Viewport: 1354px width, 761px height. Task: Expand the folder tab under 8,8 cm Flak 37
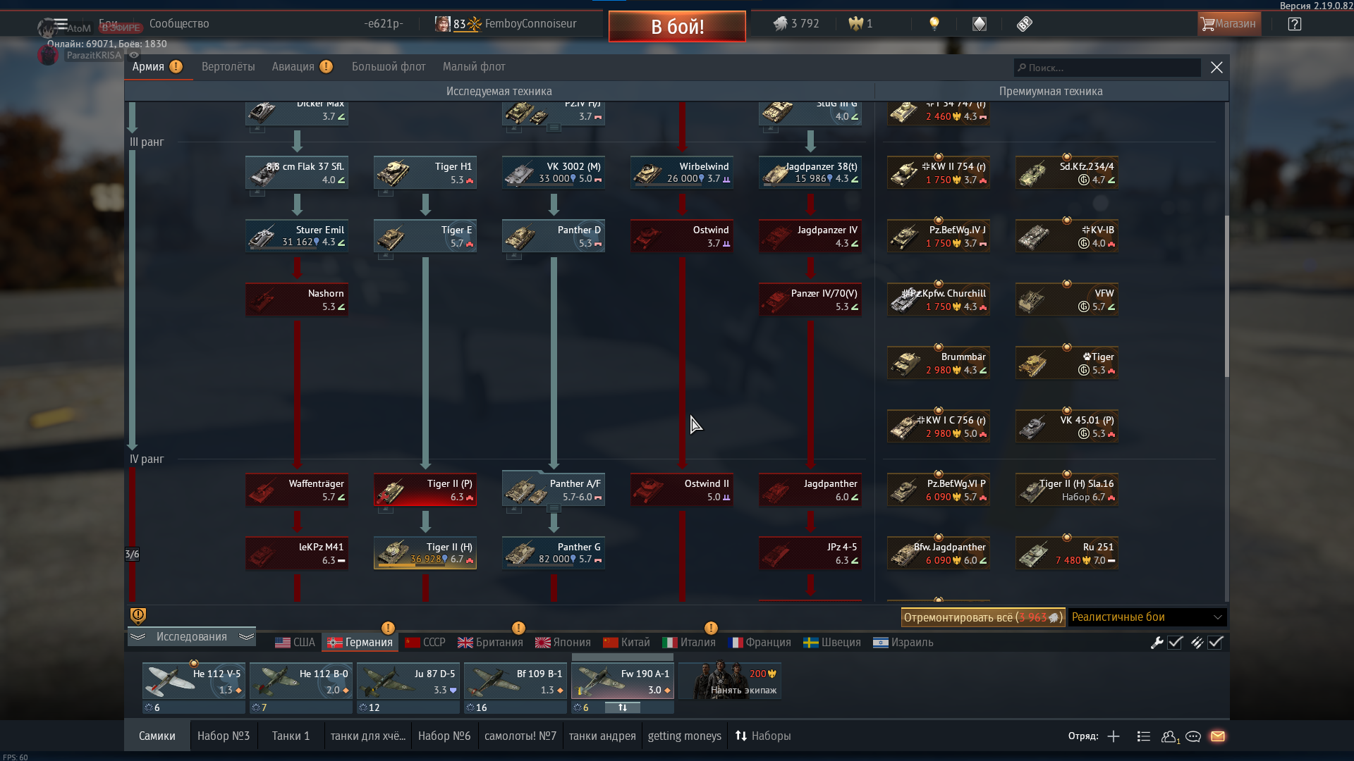pyautogui.click(x=257, y=192)
